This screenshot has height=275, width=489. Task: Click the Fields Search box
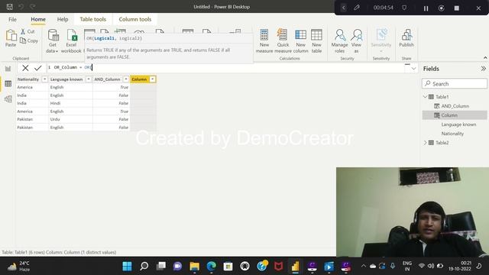tap(455, 83)
